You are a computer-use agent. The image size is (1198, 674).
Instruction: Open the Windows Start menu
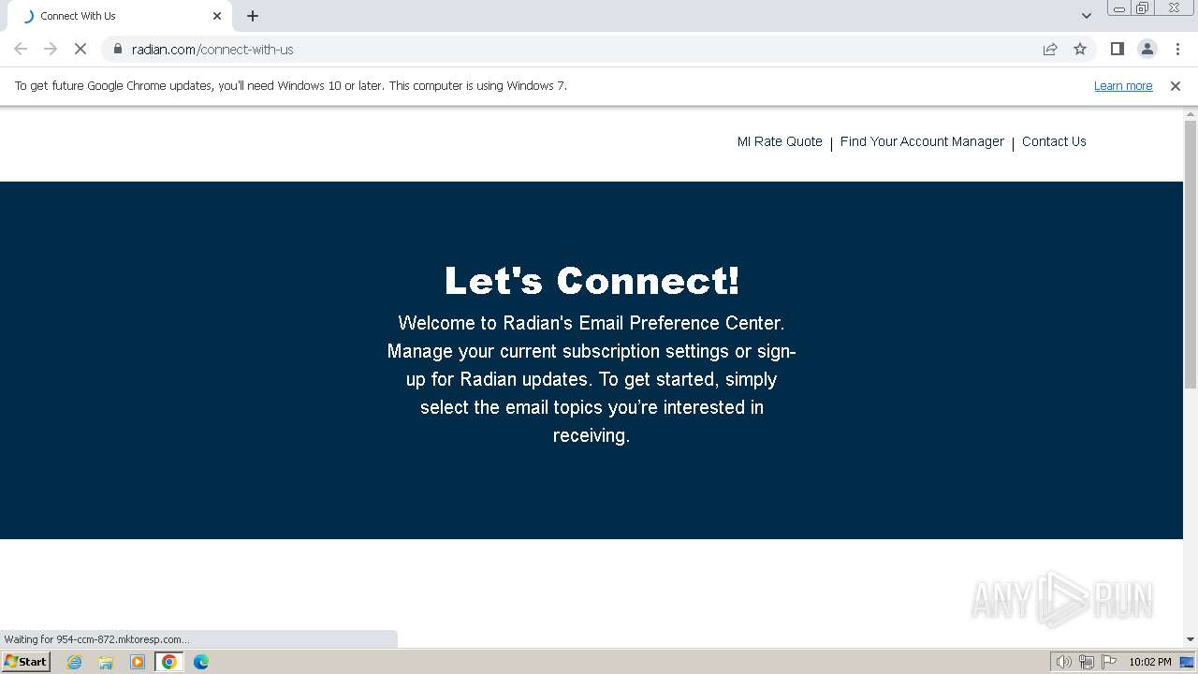click(25, 662)
